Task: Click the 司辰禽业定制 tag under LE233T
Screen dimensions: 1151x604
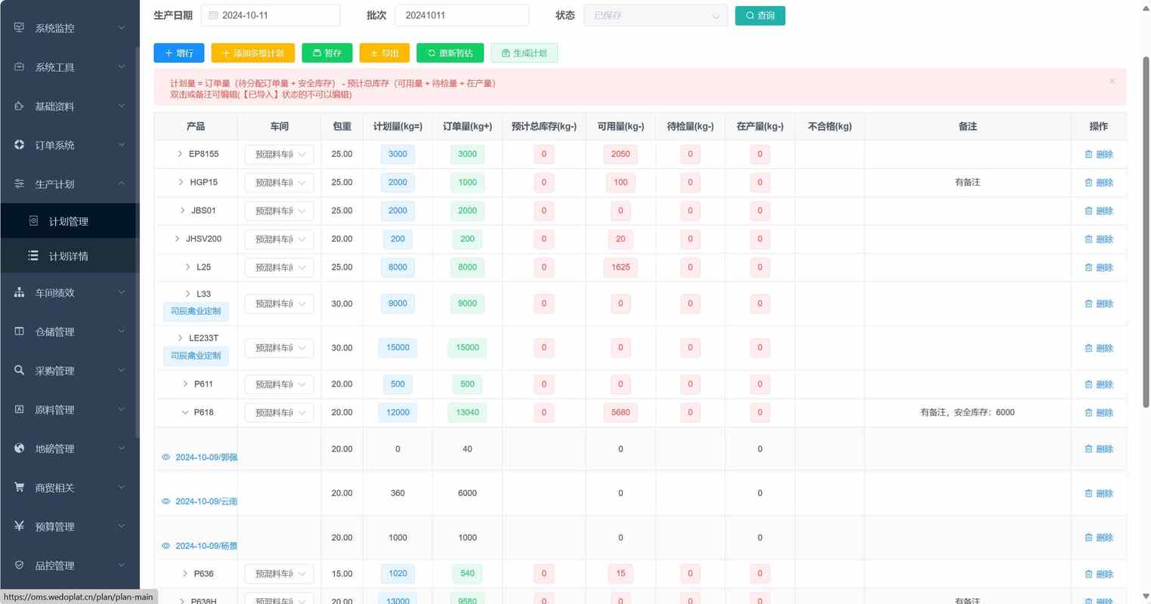Action: point(196,356)
